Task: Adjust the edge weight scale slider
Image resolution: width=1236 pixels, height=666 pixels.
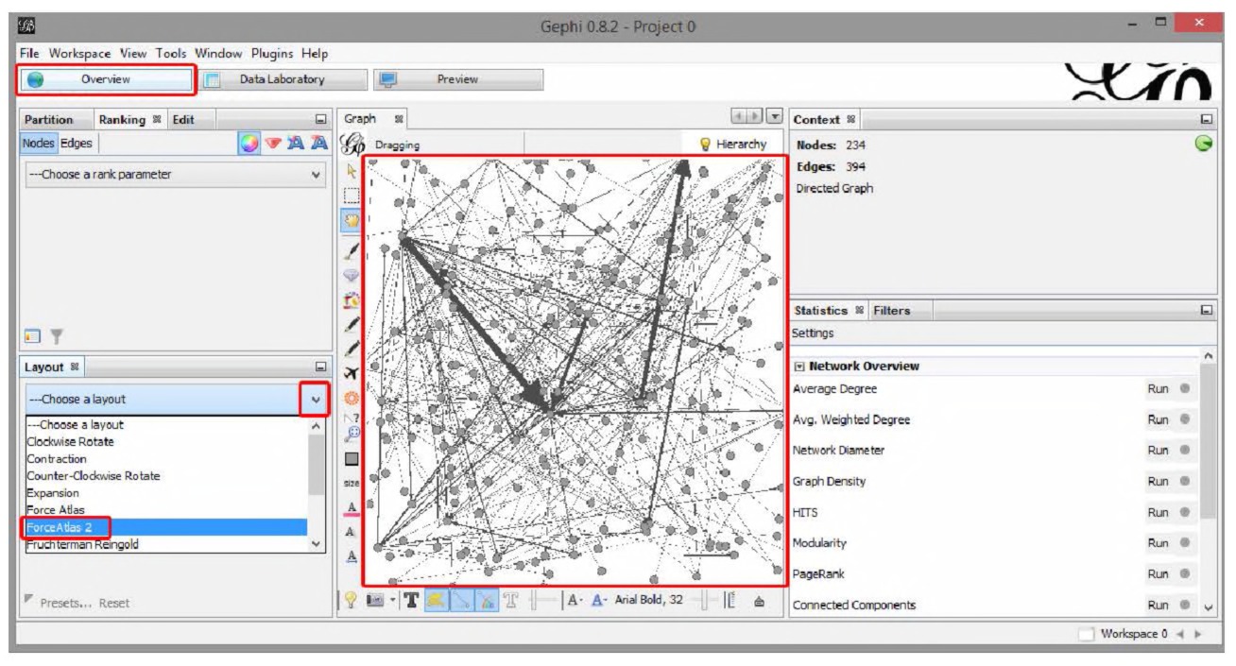Action: 542,600
